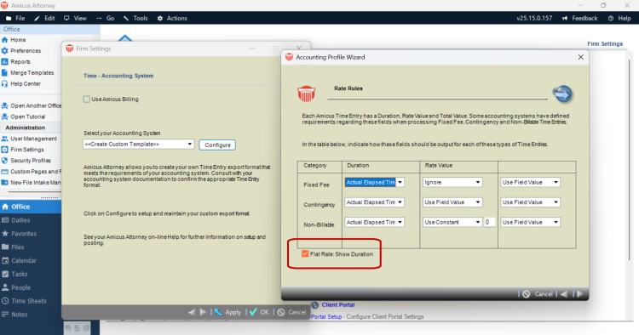
Task: Open the View menu
Action: [x=75, y=19]
